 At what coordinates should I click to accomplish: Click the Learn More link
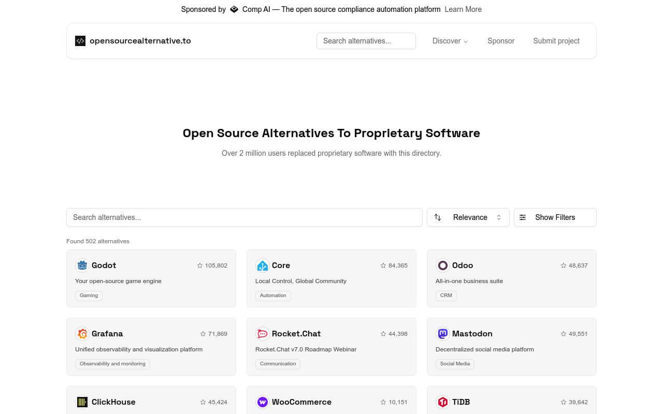(x=463, y=9)
